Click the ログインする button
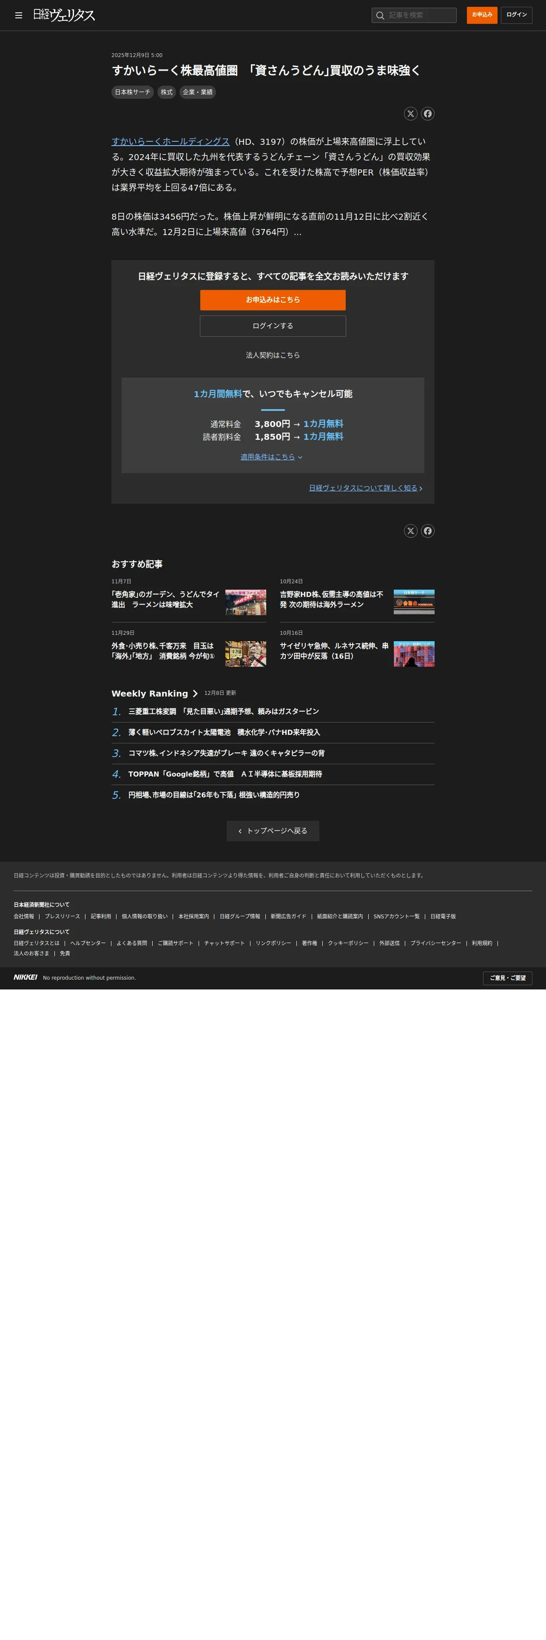Image resolution: width=546 pixels, height=1640 pixels. 273,326
